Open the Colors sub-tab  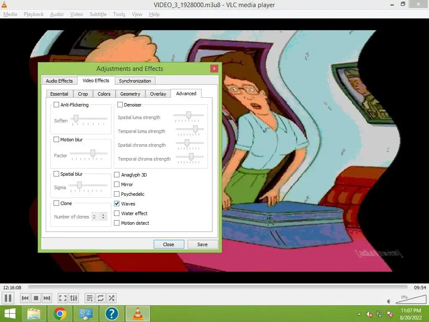[104, 93]
